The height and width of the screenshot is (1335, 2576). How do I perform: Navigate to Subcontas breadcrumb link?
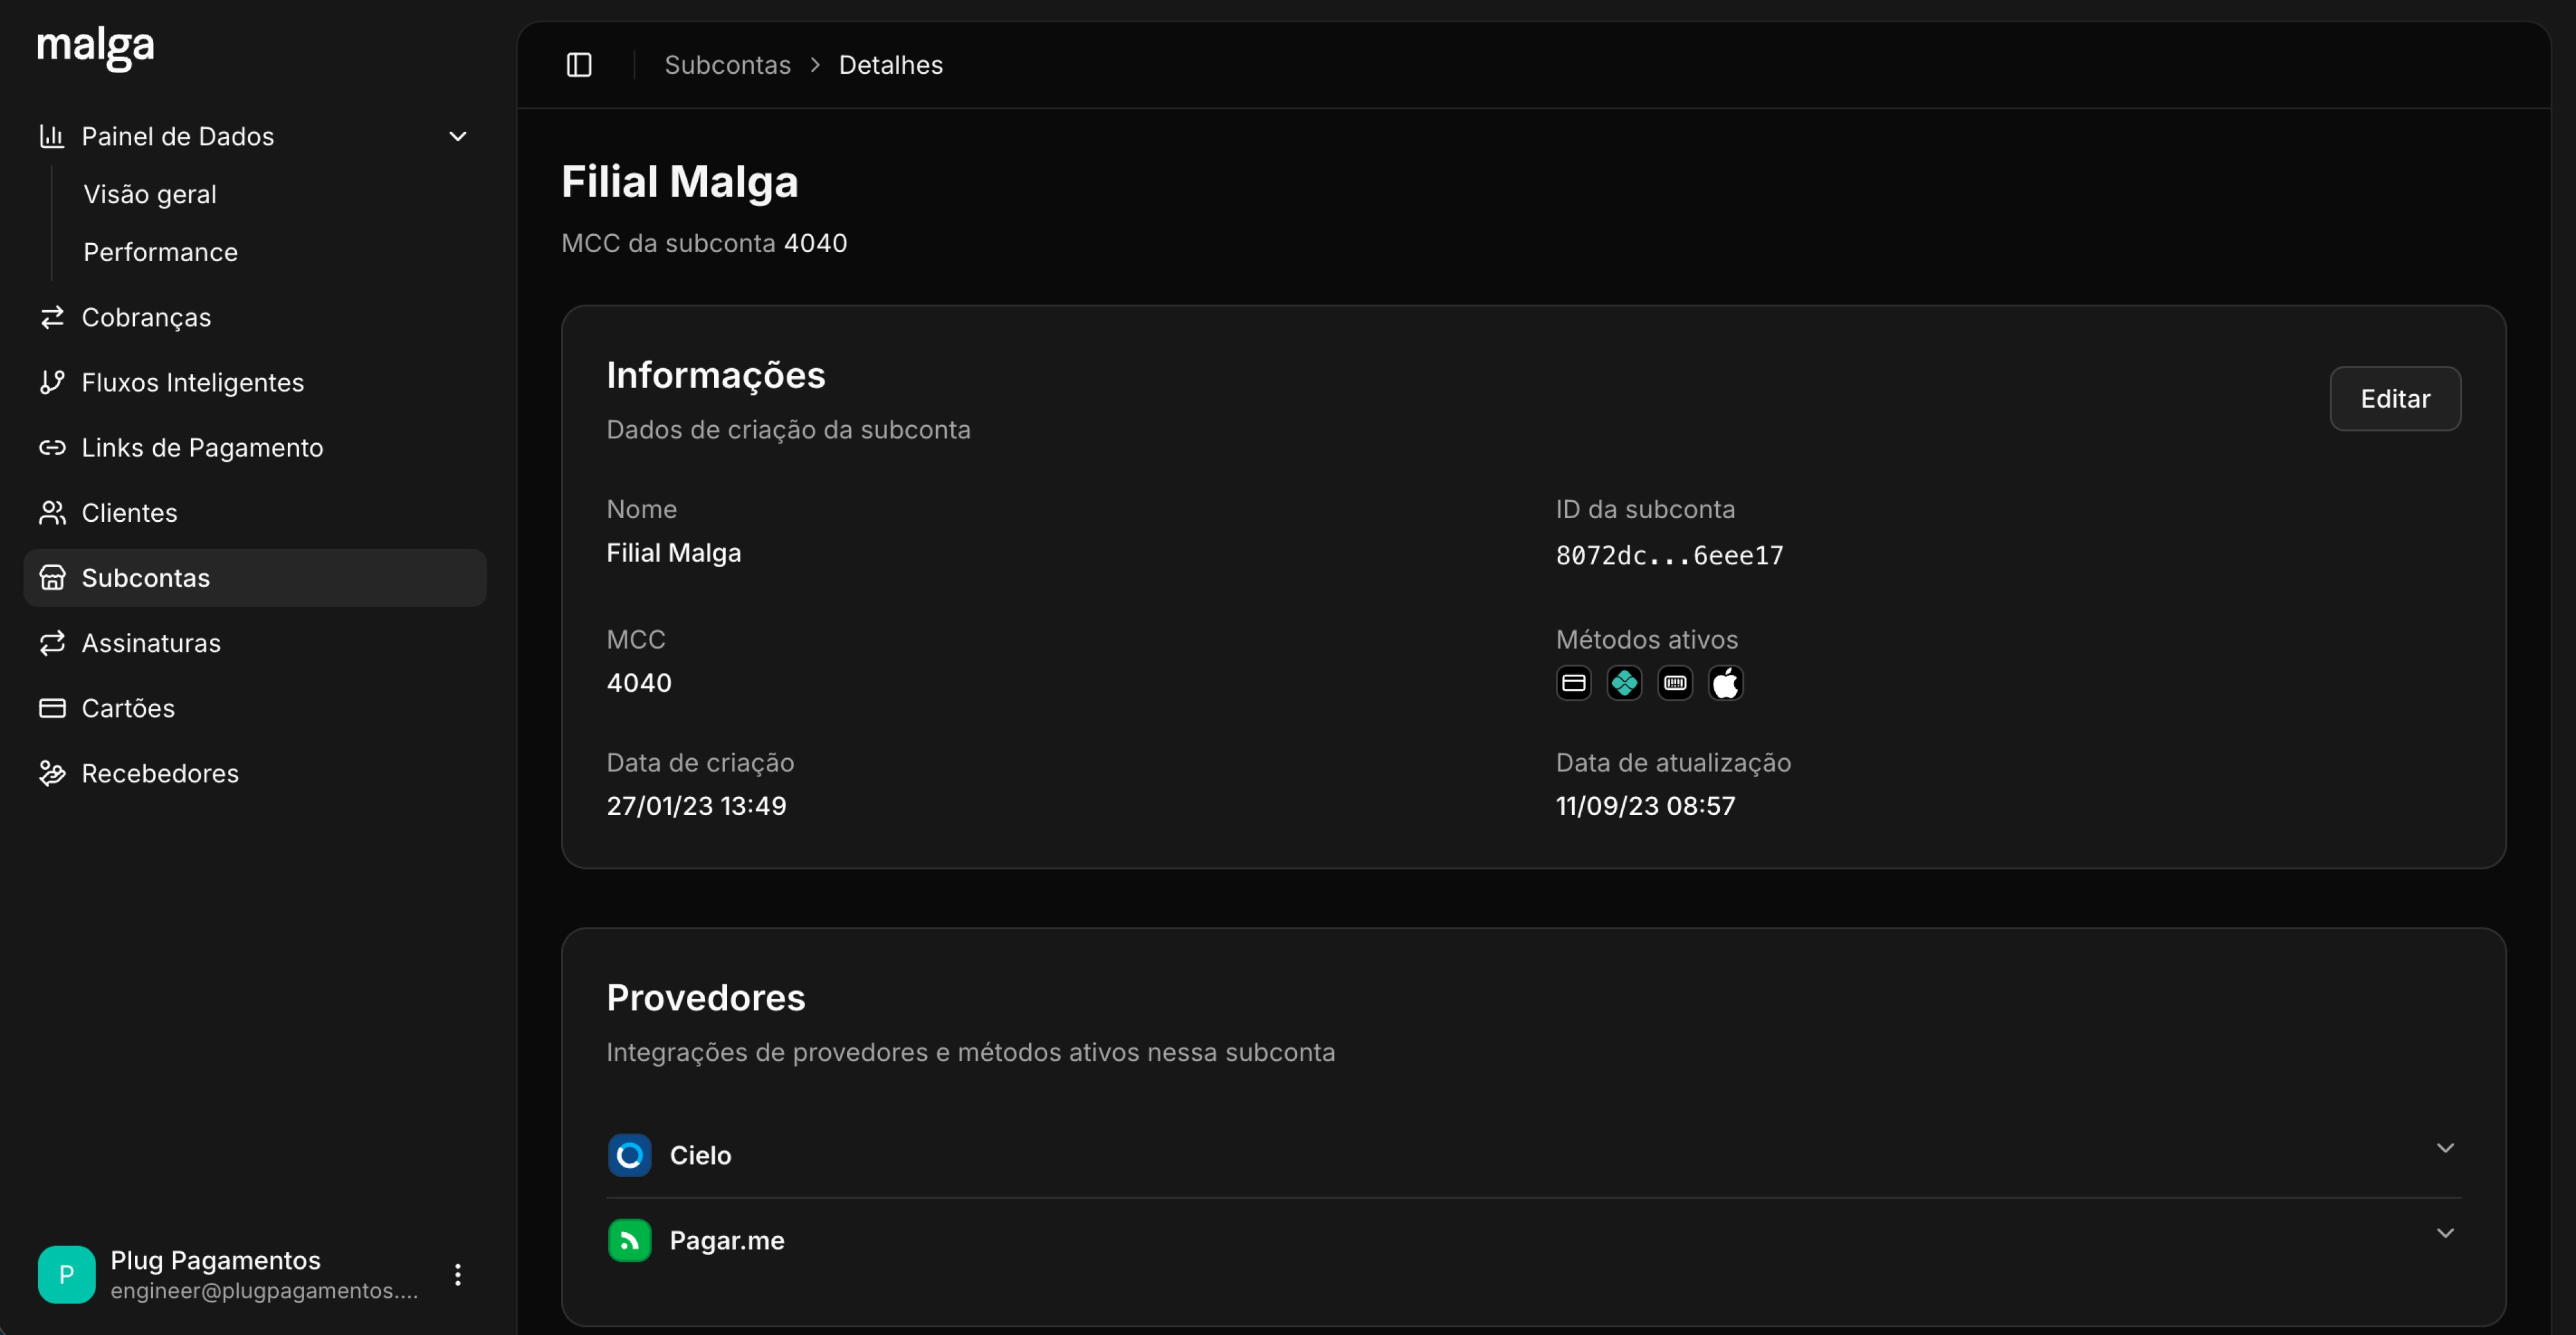(x=727, y=65)
